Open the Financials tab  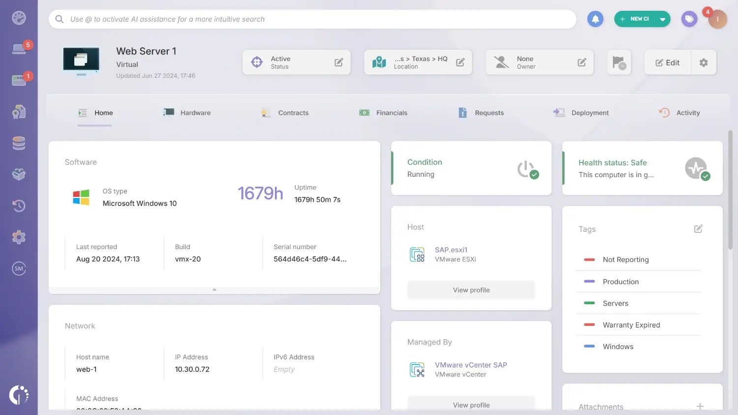pyautogui.click(x=391, y=113)
